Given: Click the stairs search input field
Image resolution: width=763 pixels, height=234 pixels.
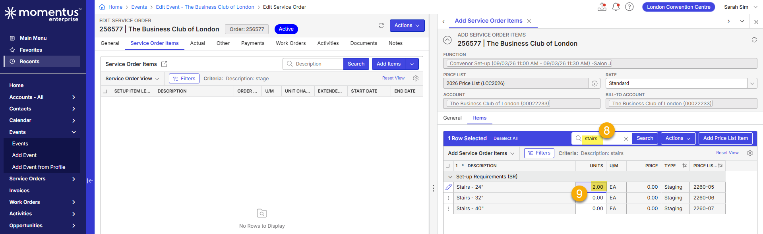Looking at the screenshot, I should coord(602,139).
